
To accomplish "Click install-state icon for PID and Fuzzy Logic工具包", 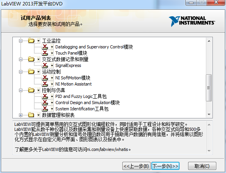I will tap(45, 96).
